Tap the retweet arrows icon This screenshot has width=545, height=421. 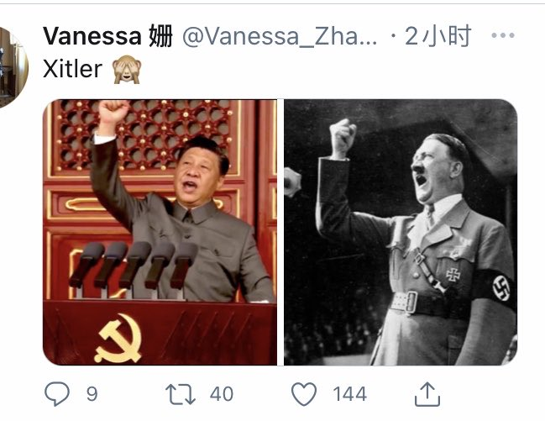pyautogui.click(x=180, y=394)
